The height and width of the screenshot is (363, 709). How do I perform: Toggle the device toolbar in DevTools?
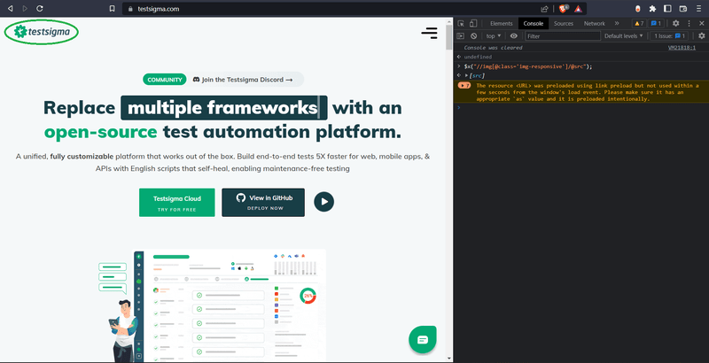473,24
